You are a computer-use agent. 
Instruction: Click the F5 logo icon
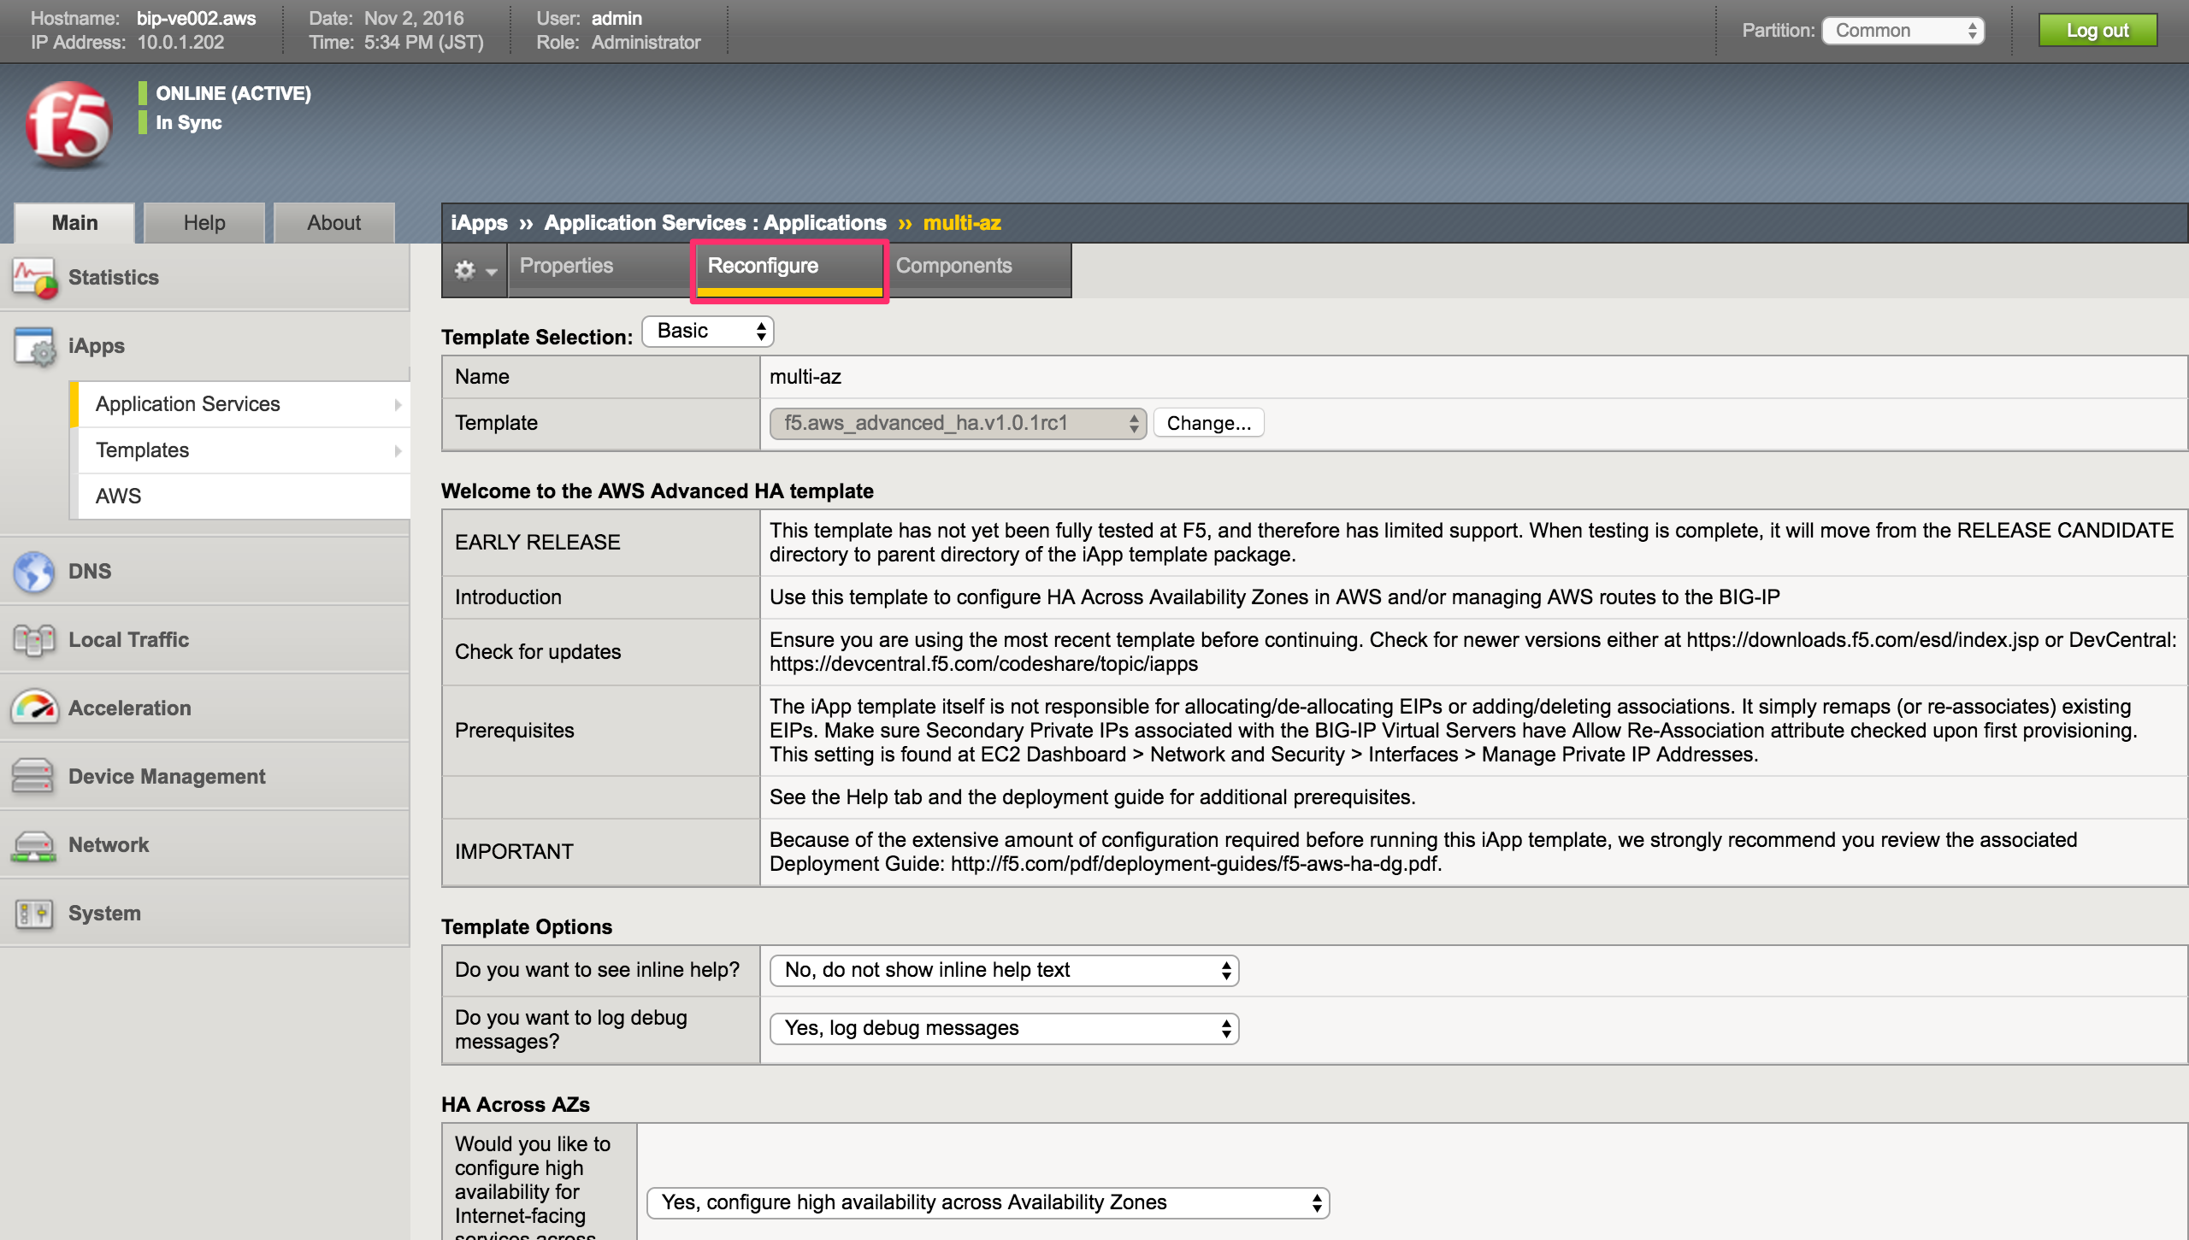[x=69, y=124]
